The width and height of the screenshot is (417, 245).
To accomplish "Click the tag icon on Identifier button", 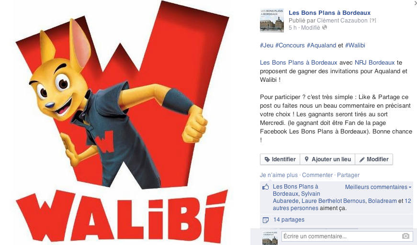I will pyautogui.click(x=267, y=159).
